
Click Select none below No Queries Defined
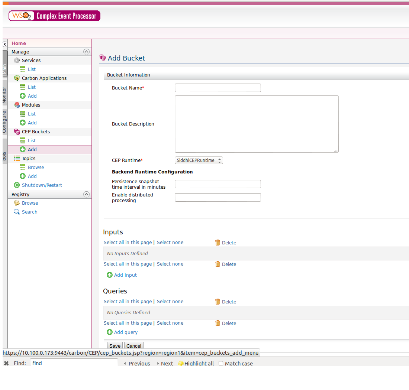(x=170, y=323)
